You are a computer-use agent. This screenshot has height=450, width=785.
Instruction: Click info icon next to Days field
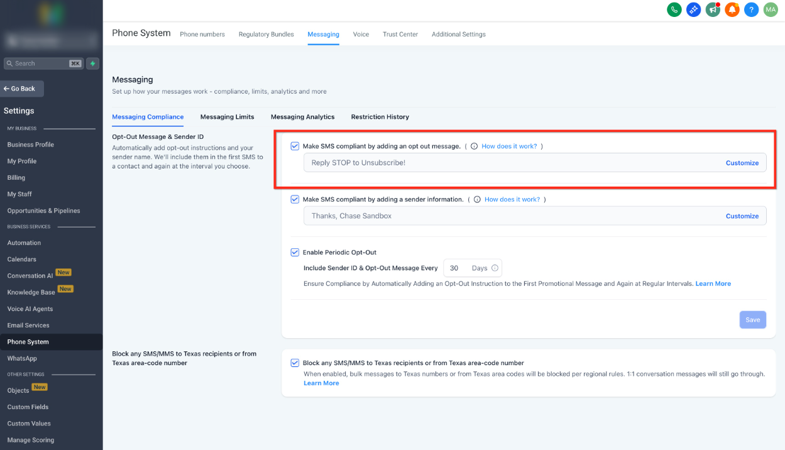coord(495,268)
